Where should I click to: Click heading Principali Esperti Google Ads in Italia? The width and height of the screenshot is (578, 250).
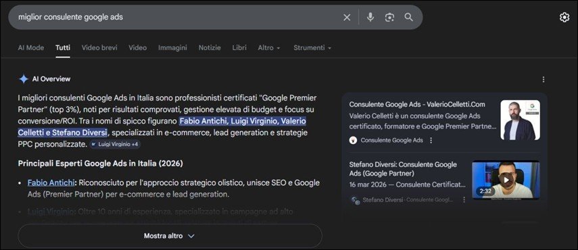(x=100, y=163)
